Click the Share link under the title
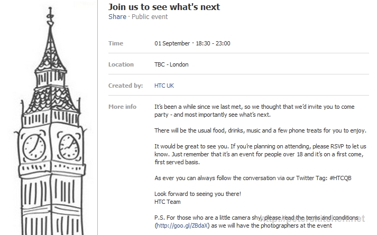 click(x=117, y=17)
